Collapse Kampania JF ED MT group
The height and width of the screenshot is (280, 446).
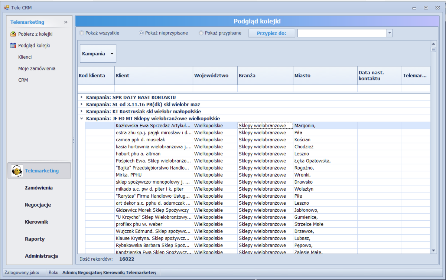tap(82, 118)
